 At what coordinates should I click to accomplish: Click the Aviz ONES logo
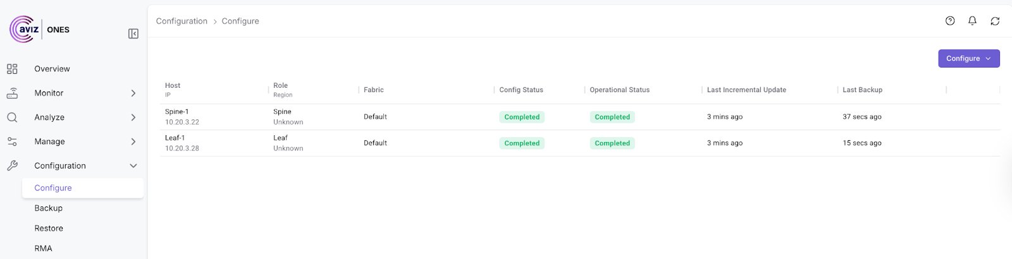click(x=39, y=29)
